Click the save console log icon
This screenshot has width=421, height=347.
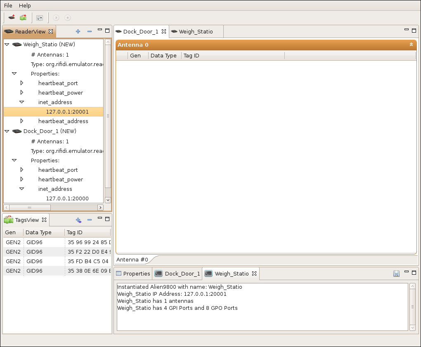396,273
